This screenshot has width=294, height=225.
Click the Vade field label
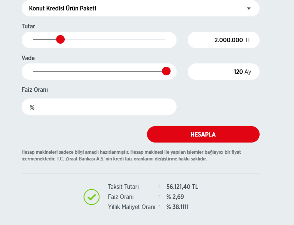pyautogui.click(x=28, y=58)
